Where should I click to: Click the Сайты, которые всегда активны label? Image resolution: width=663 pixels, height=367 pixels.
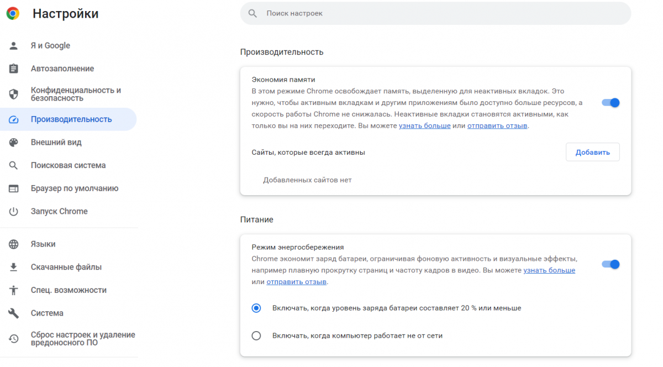click(x=308, y=152)
